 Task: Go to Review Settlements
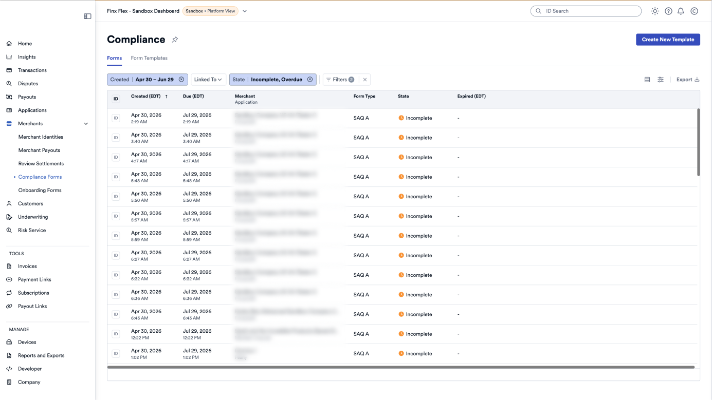coord(41,164)
